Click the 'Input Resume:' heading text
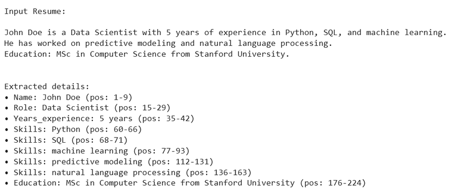 (35, 11)
